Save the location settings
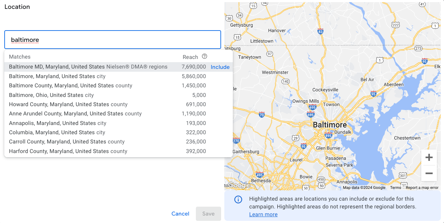The image size is (444, 223). point(208,213)
